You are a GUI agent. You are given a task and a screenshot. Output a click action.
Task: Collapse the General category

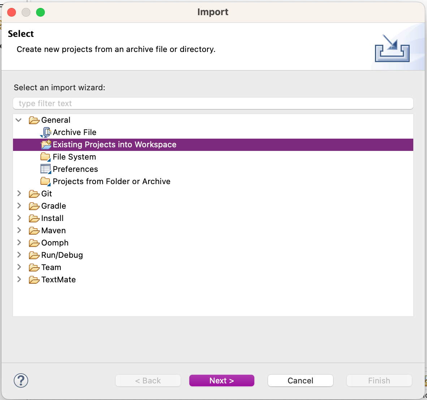coord(19,120)
